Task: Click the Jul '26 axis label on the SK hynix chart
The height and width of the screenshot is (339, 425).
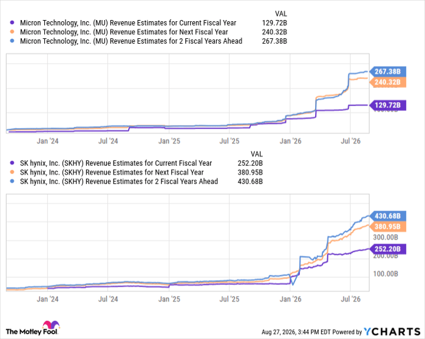Action: coord(350,299)
